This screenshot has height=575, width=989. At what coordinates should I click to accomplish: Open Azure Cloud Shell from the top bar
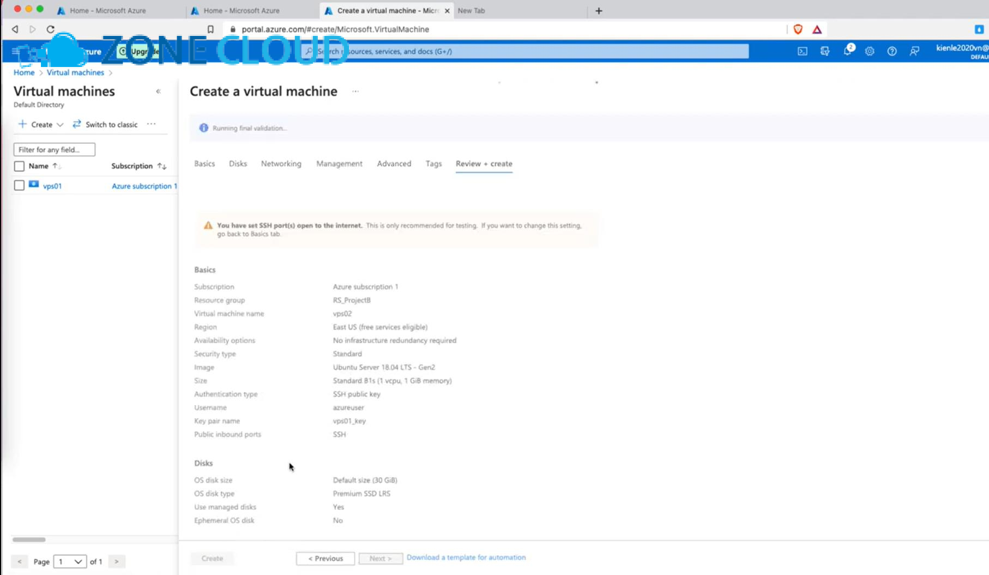pos(802,51)
